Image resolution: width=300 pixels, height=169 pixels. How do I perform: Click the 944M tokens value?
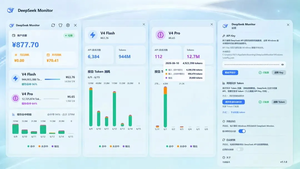[x=124, y=57]
